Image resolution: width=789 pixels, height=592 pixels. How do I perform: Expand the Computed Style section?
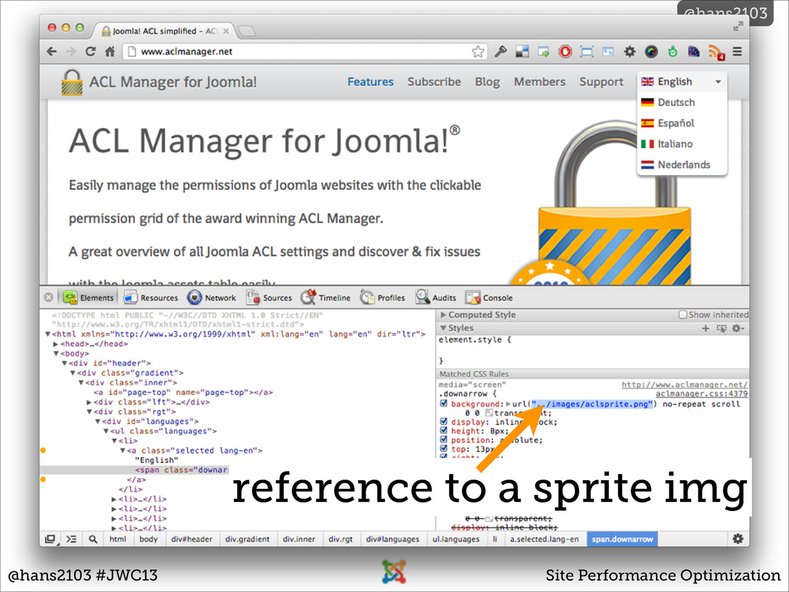[x=443, y=315]
